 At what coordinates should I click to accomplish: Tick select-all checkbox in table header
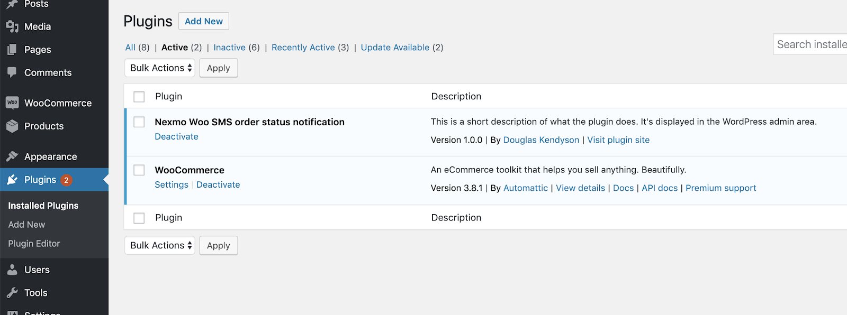pyautogui.click(x=139, y=97)
